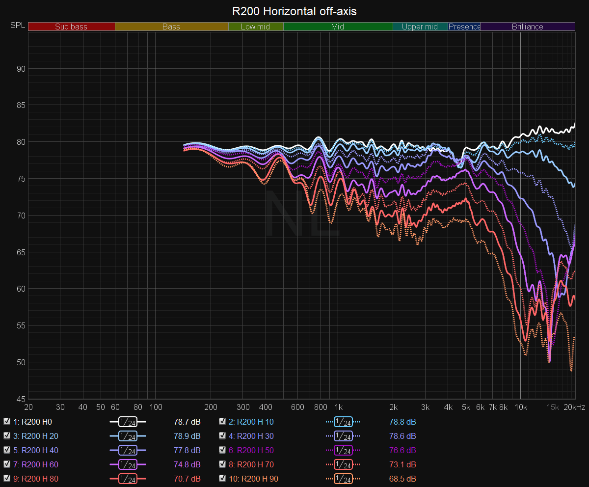
Task: Click the Brilliance frequency band label
Action: click(527, 27)
